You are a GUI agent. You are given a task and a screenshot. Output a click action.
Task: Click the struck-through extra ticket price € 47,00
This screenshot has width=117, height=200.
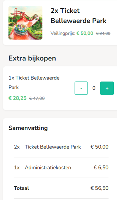click(37, 98)
